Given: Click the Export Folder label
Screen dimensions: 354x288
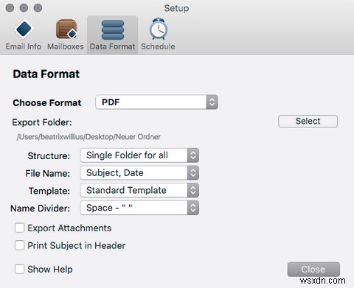Looking at the screenshot, I should [x=42, y=122].
